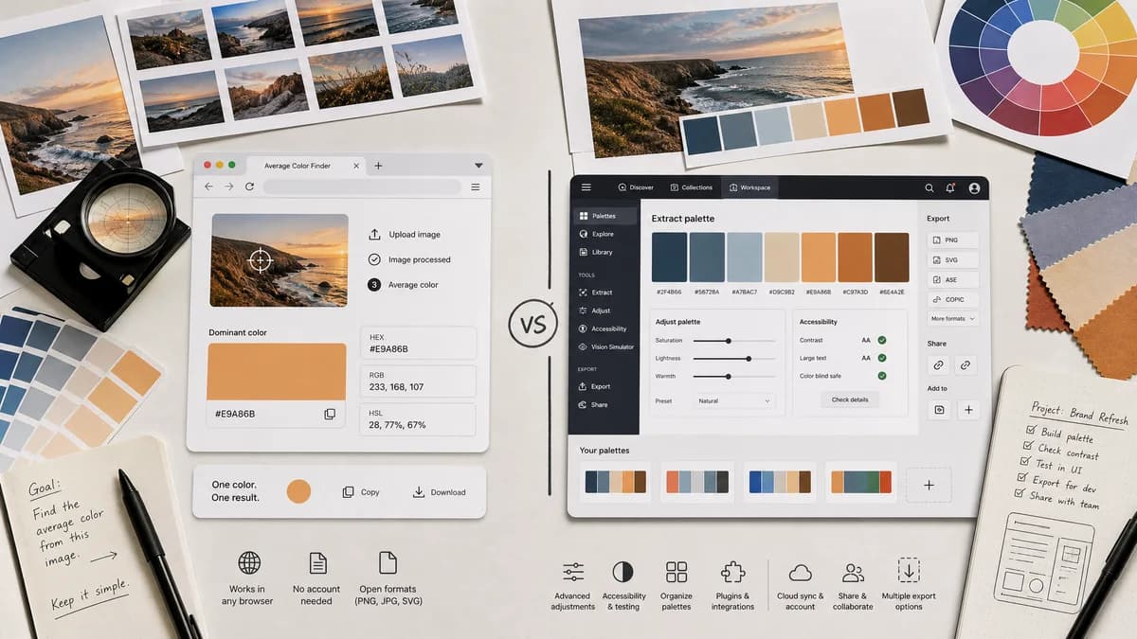Select the #6E4A2E brown swatch
Image resolution: width=1137 pixels, height=639 pixels.
pyautogui.click(x=892, y=257)
